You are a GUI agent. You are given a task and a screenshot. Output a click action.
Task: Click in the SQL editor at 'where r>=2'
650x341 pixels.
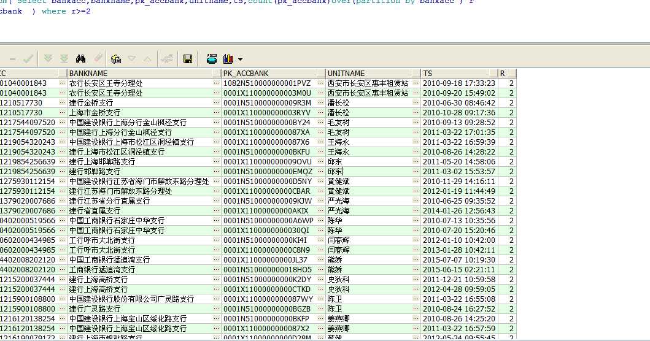pyautogui.click(x=66, y=11)
